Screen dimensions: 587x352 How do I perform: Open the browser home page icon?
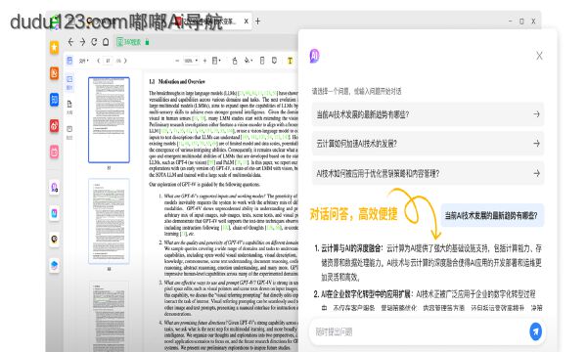(106, 42)
